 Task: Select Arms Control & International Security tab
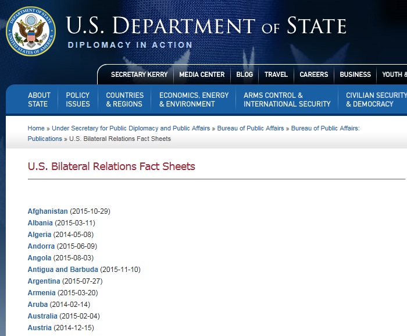tap(287, 100)
